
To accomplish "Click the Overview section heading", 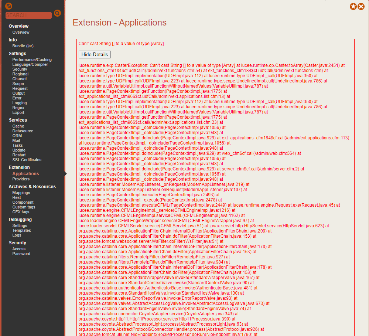I will [18, 26].
